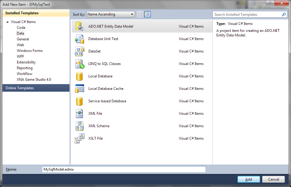291x187 pixels.
Task: Select the Code category
Action: point(21,28)
